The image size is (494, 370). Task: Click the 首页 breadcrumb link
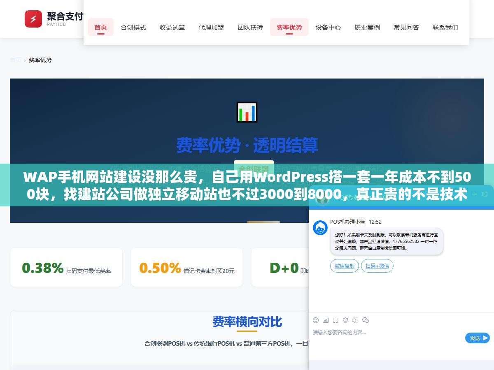(x=16, y=60)
